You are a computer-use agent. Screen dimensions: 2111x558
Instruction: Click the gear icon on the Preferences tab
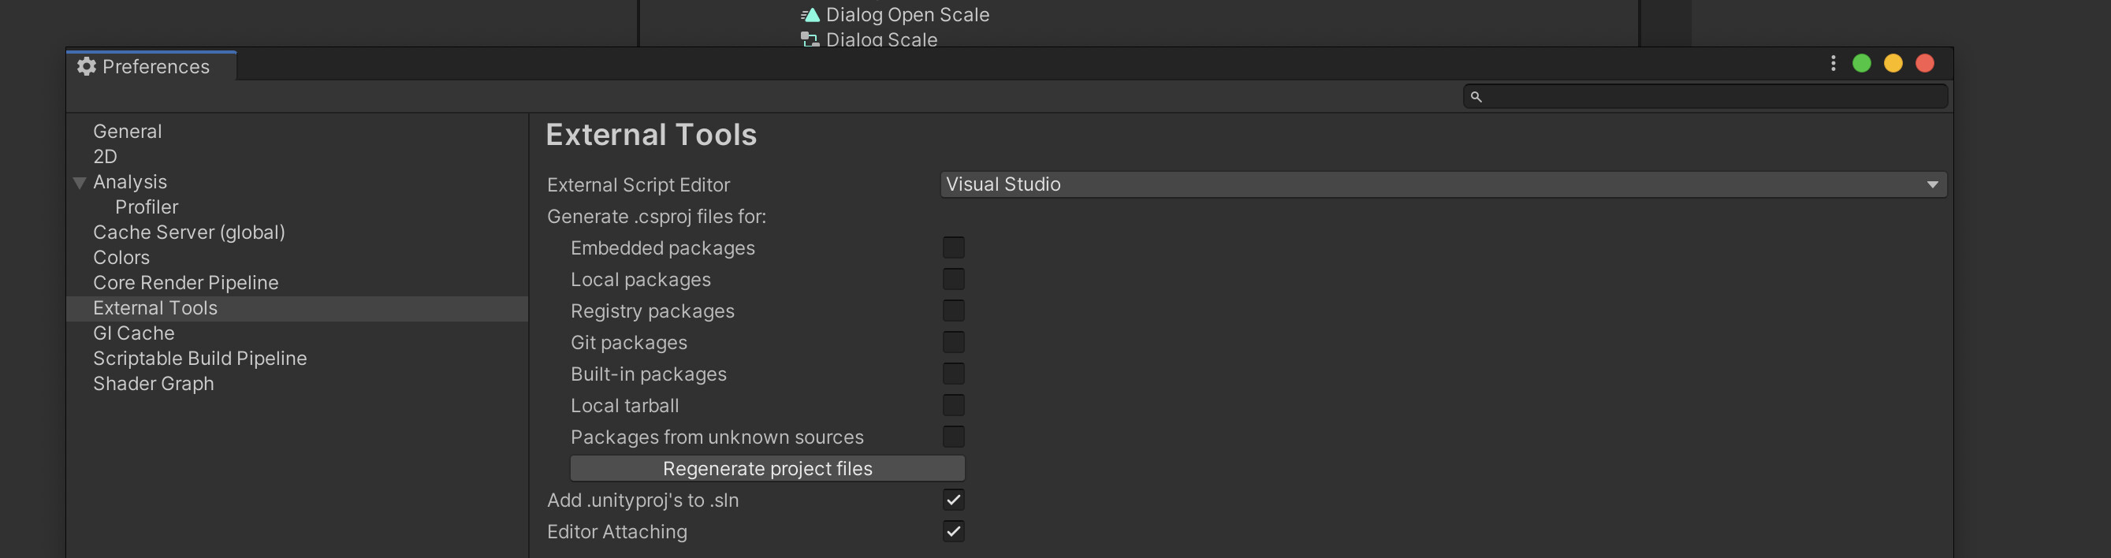pos(86,66)
